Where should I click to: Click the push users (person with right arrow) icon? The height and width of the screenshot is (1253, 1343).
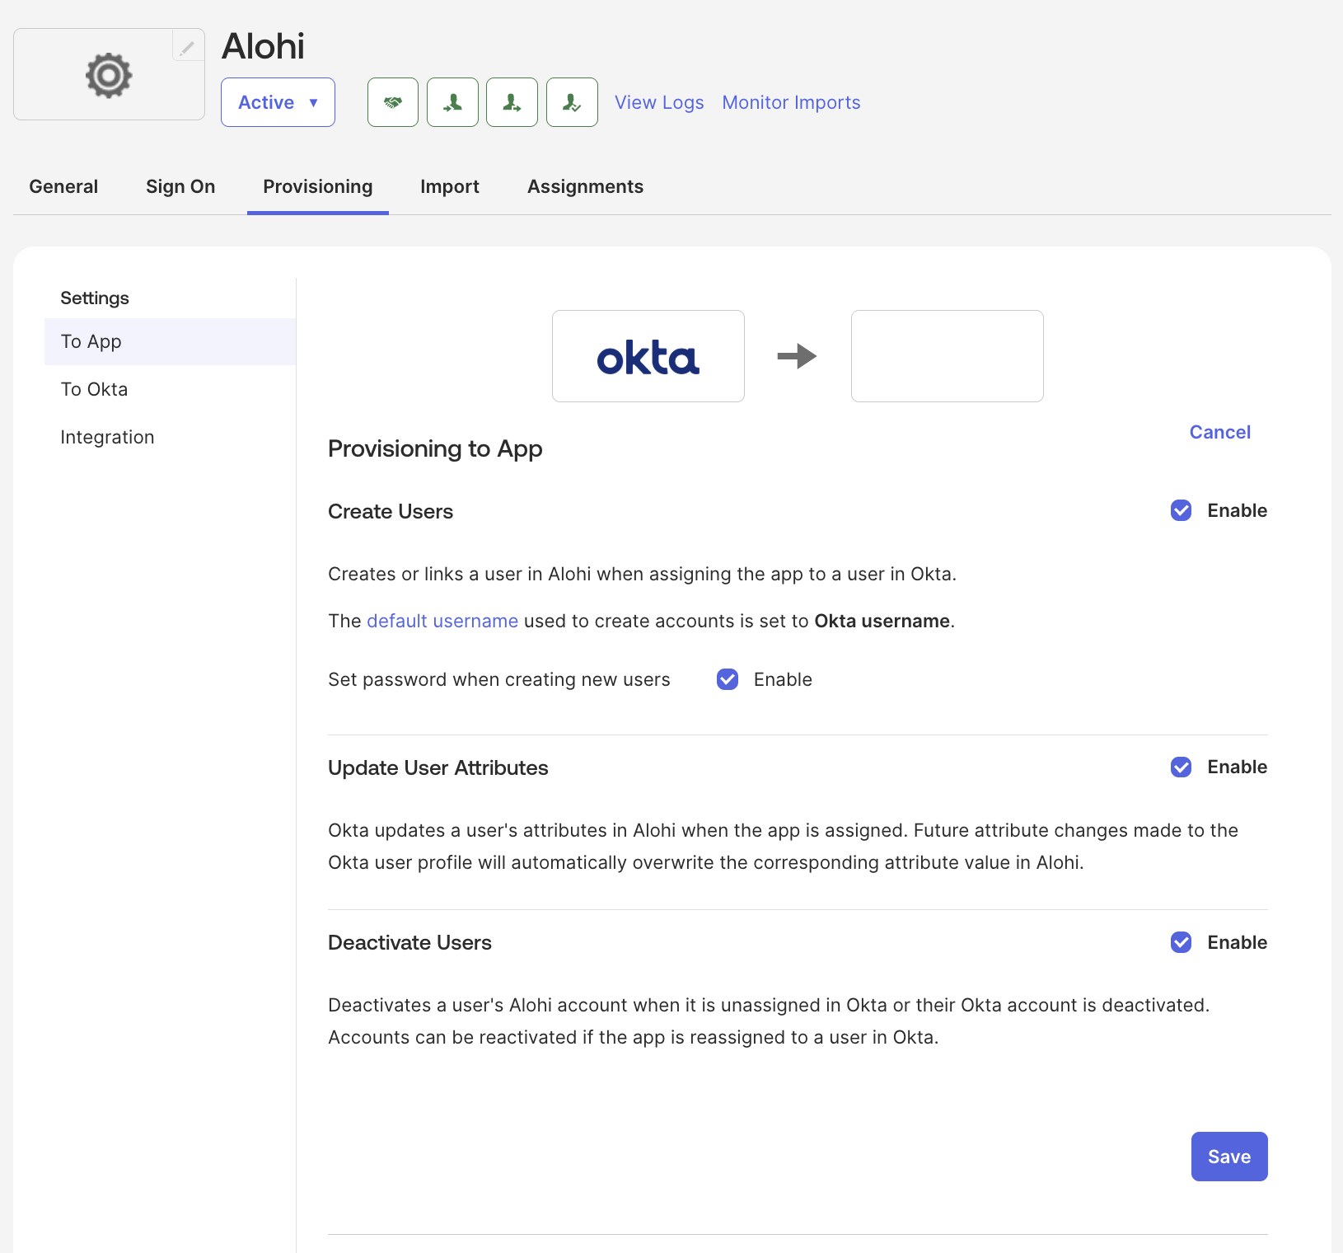(512, 102)
